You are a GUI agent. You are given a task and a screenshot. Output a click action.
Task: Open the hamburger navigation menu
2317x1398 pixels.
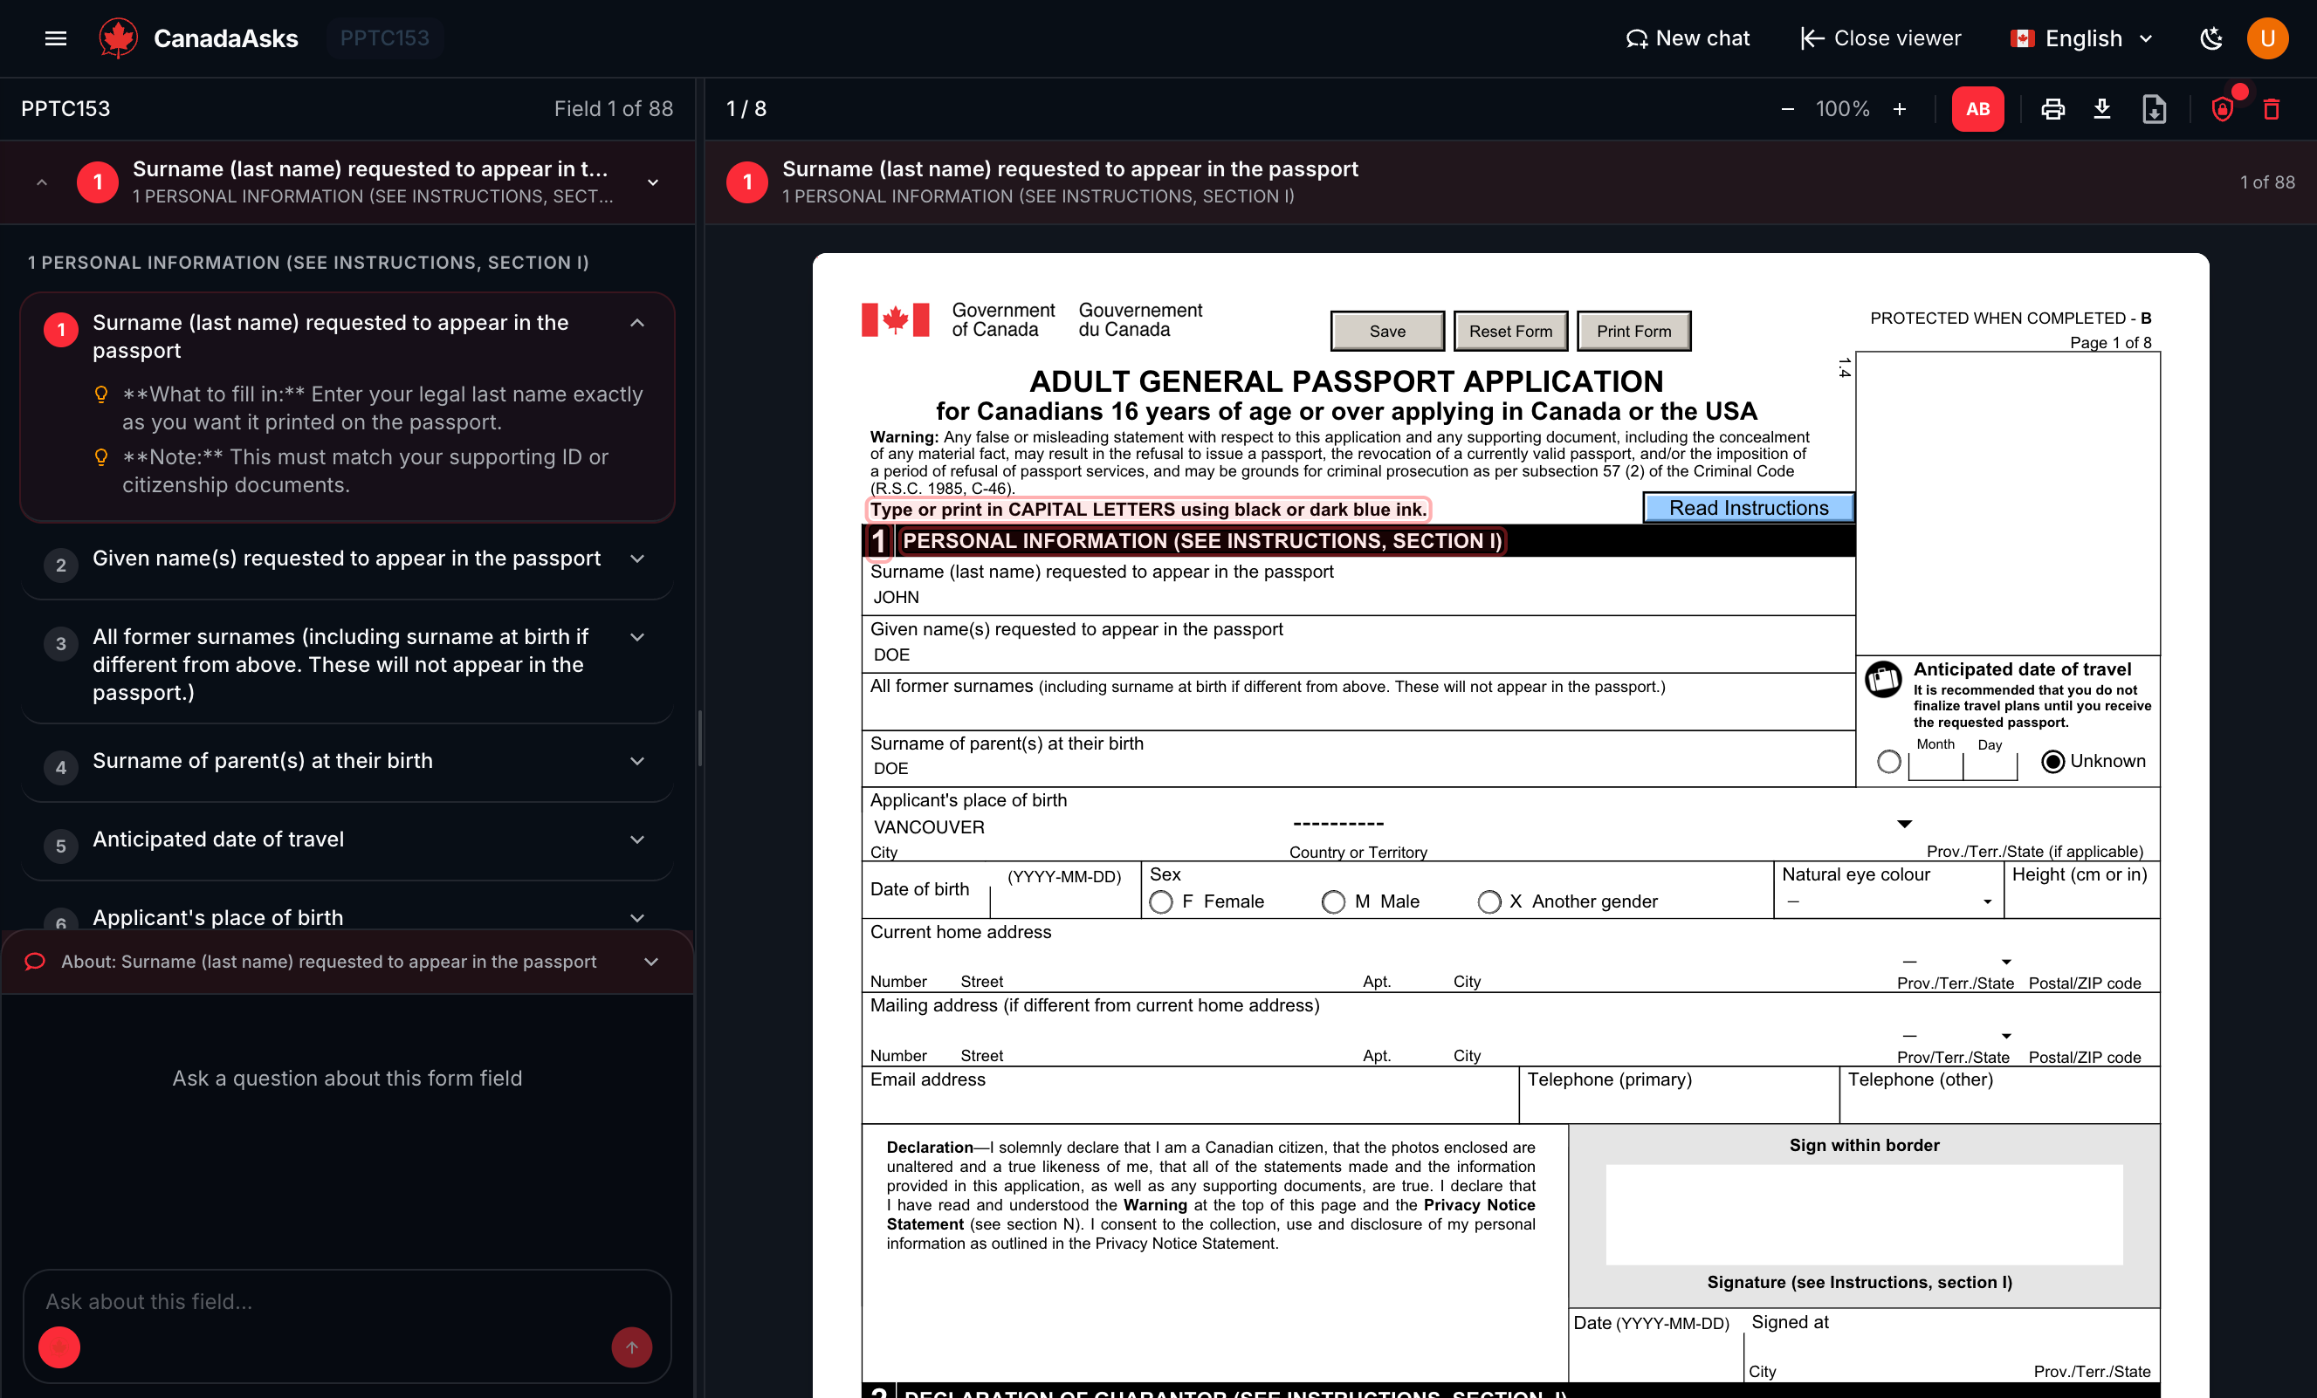[x=56, y=38]
